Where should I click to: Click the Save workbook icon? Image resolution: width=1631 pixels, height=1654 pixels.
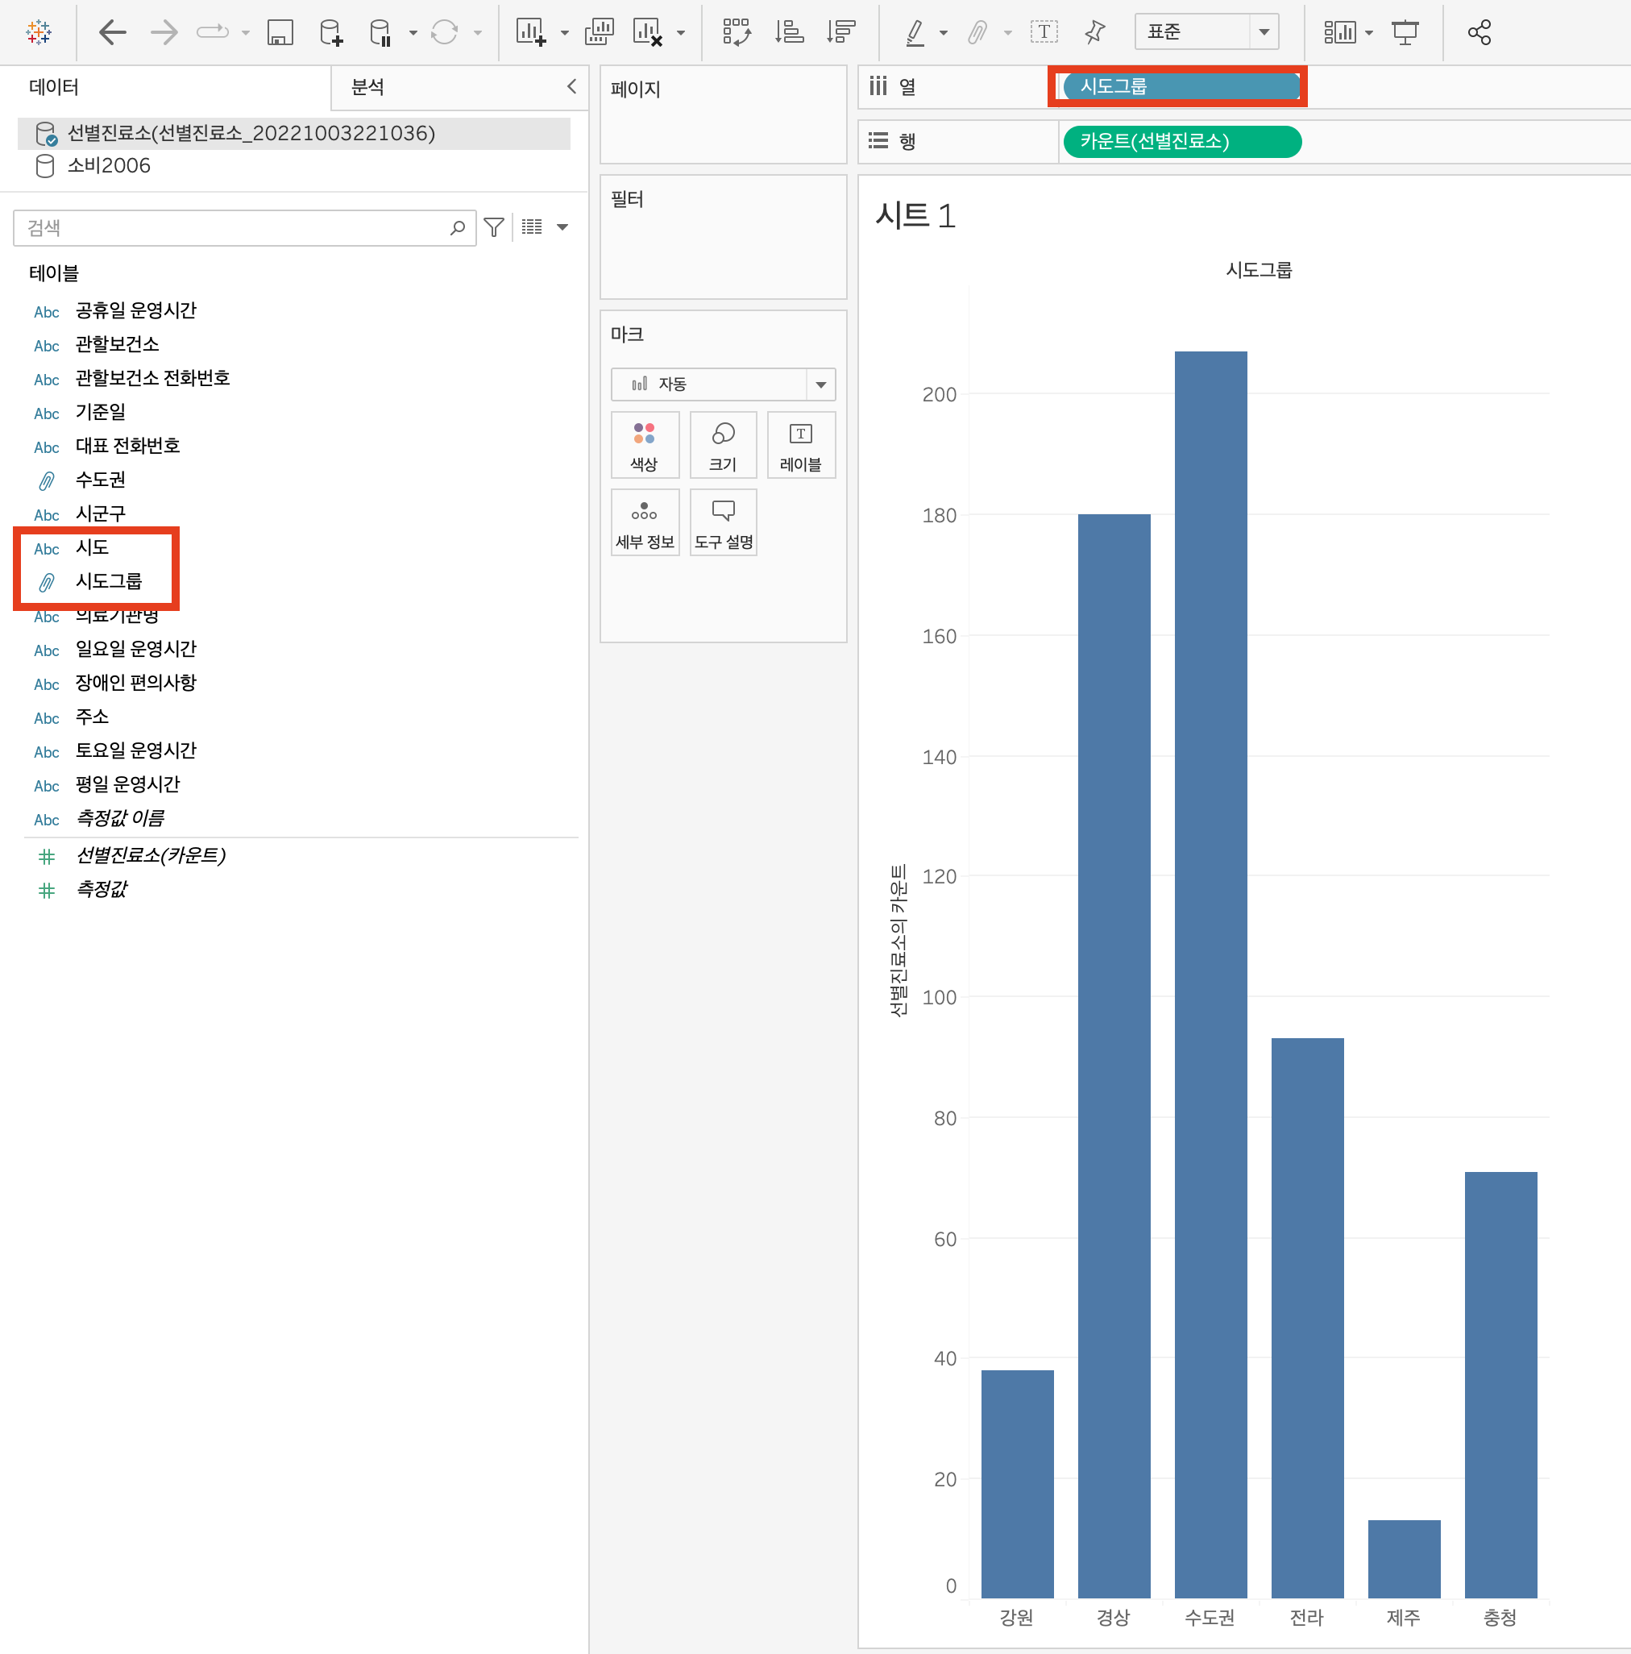coord(280,33)
